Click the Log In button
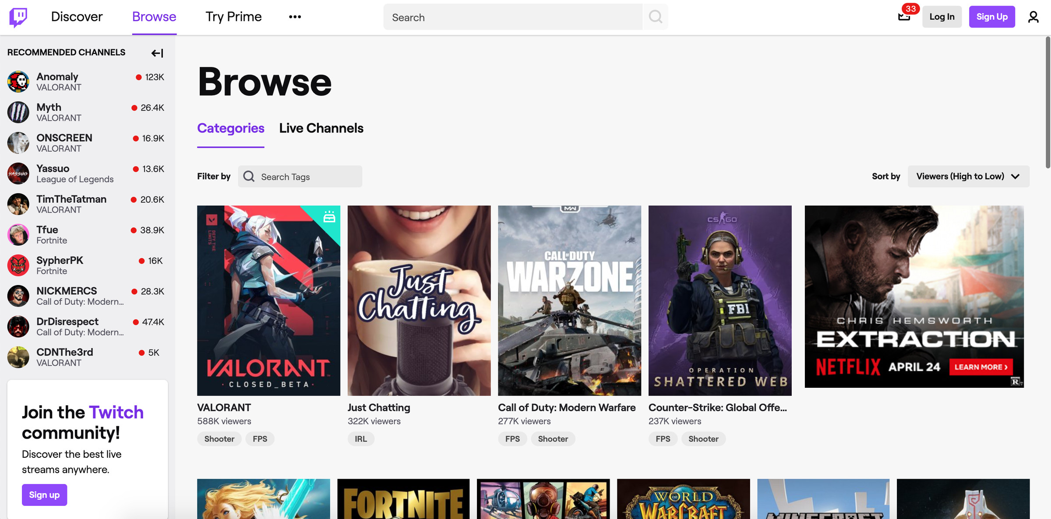Screen dimensions: 1051x519 tap(942, 17)
